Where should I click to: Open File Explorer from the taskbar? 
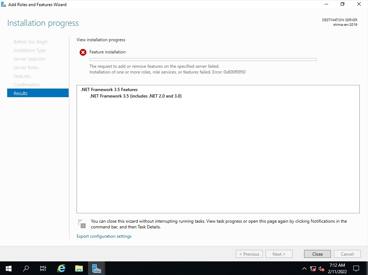79,268
